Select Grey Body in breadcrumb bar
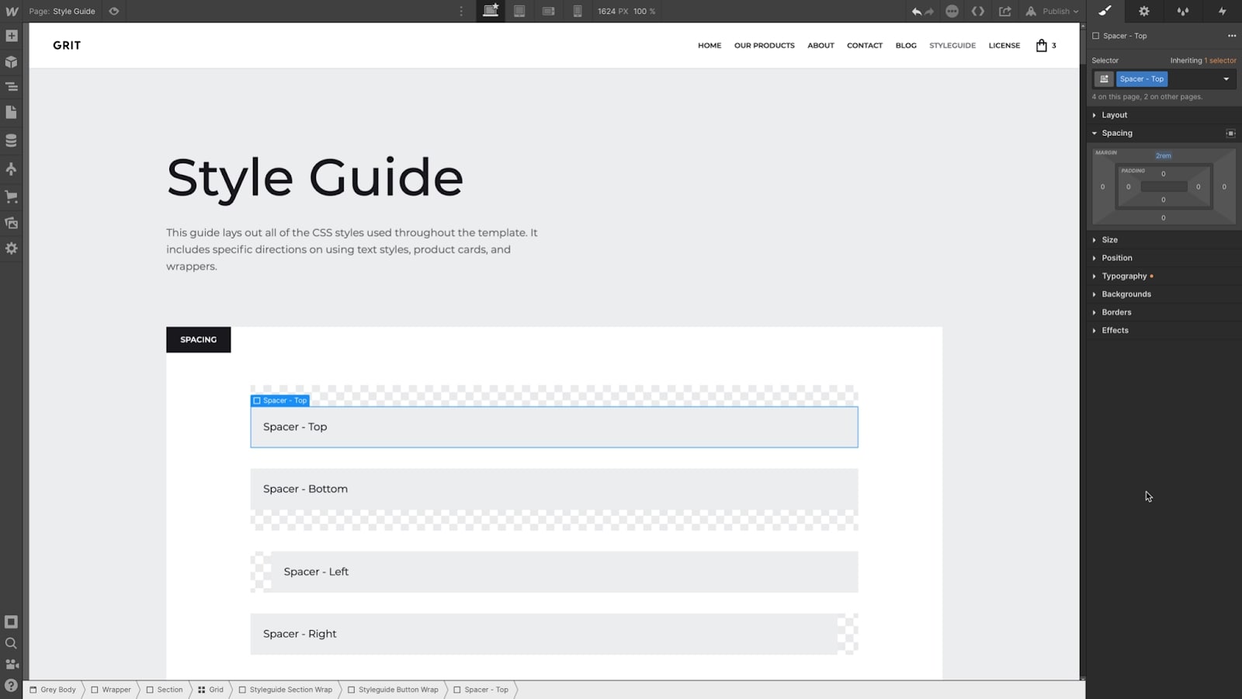The width and height of the screenshot is (1242, 699). coord(53,690)
